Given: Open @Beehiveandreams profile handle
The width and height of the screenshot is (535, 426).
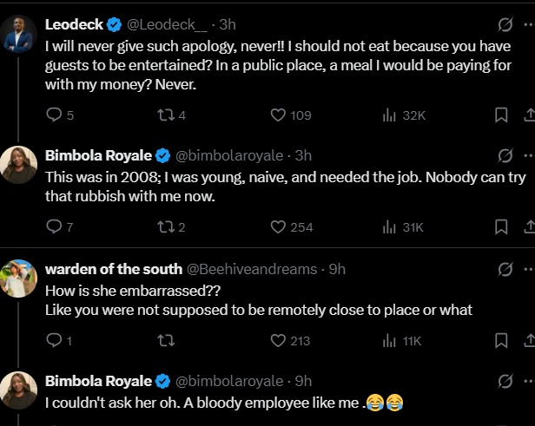Looking at the screenshot, I should [252, 269].
